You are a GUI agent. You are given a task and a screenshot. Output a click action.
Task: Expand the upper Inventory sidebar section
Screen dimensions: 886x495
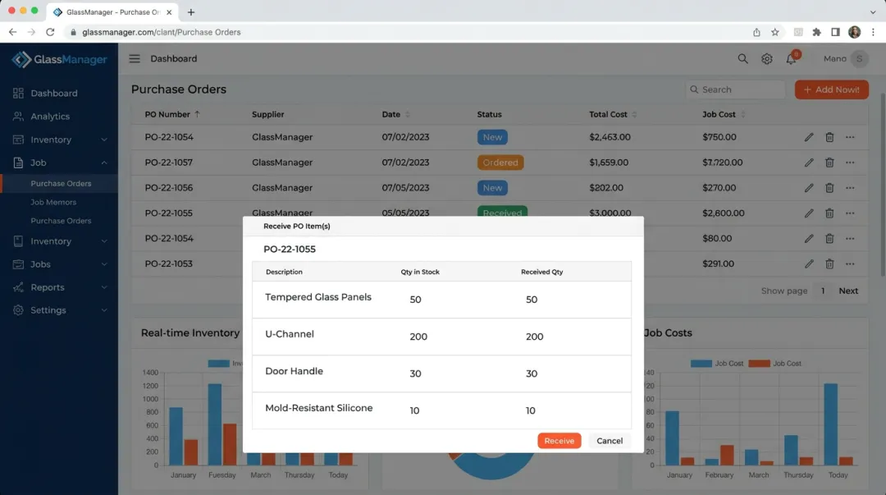(104, 140)
